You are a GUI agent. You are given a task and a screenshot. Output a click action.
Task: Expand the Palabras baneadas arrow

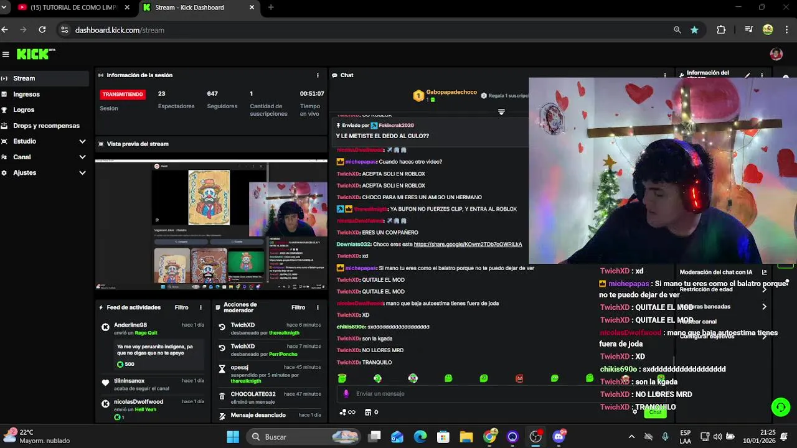click(x=764, y=306)
